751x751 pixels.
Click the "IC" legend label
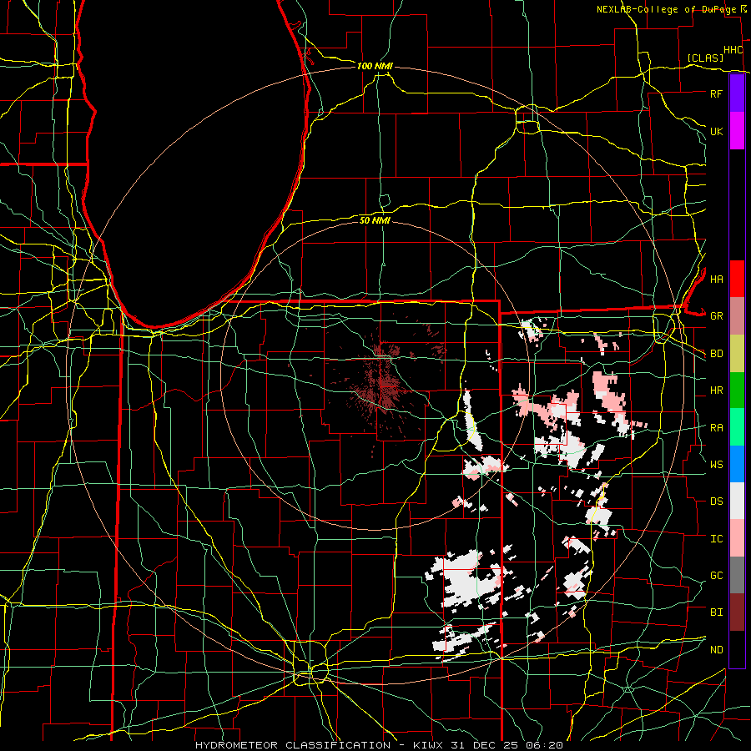point(716,539)
